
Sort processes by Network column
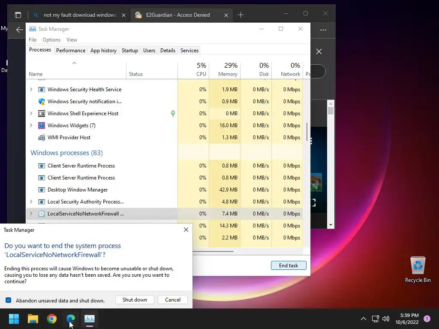(x=287, y=70)
